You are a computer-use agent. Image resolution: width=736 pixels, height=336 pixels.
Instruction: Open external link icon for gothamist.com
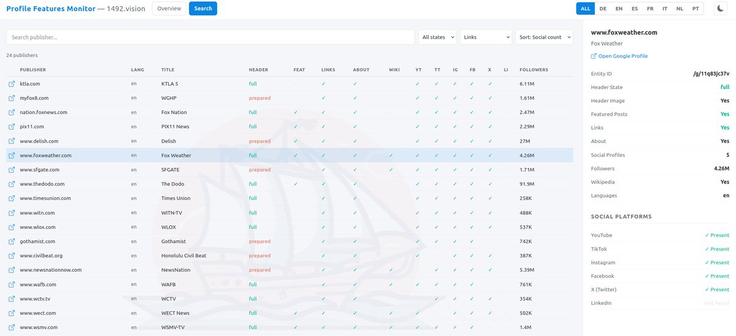(x=12, y=242)
